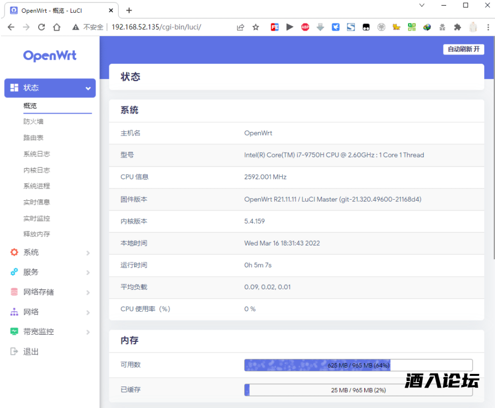Expand the 服务 menu arrow
The width and height of the screenshot is (495, 408).
pyautogui.click(x=88, y=273)
